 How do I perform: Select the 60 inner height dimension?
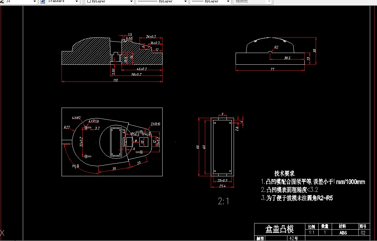point(204,147)
